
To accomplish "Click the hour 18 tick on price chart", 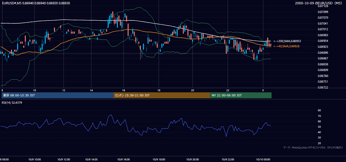I will [159, 90].
